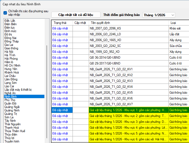Open the 'Tháng 1/2026' period dropdown
This screenshot has width=189, height=143.
[x=159, y=15]
